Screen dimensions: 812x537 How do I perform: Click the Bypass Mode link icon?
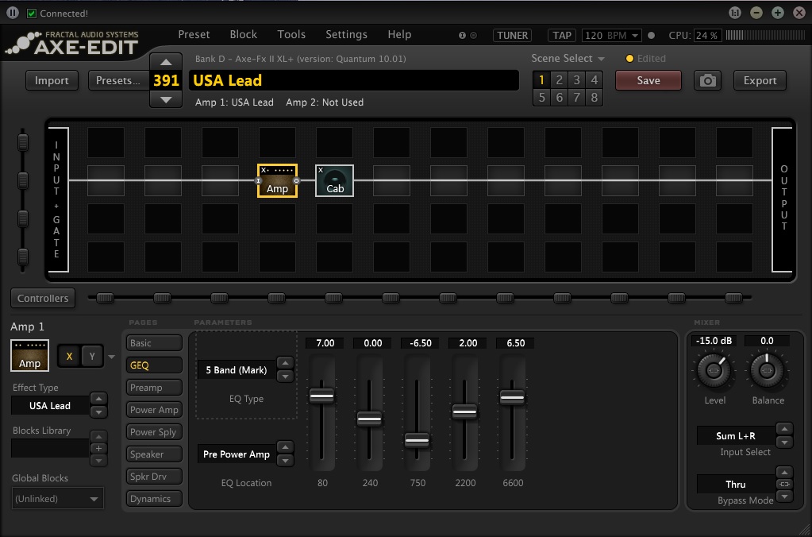click(x=784, y=484)
